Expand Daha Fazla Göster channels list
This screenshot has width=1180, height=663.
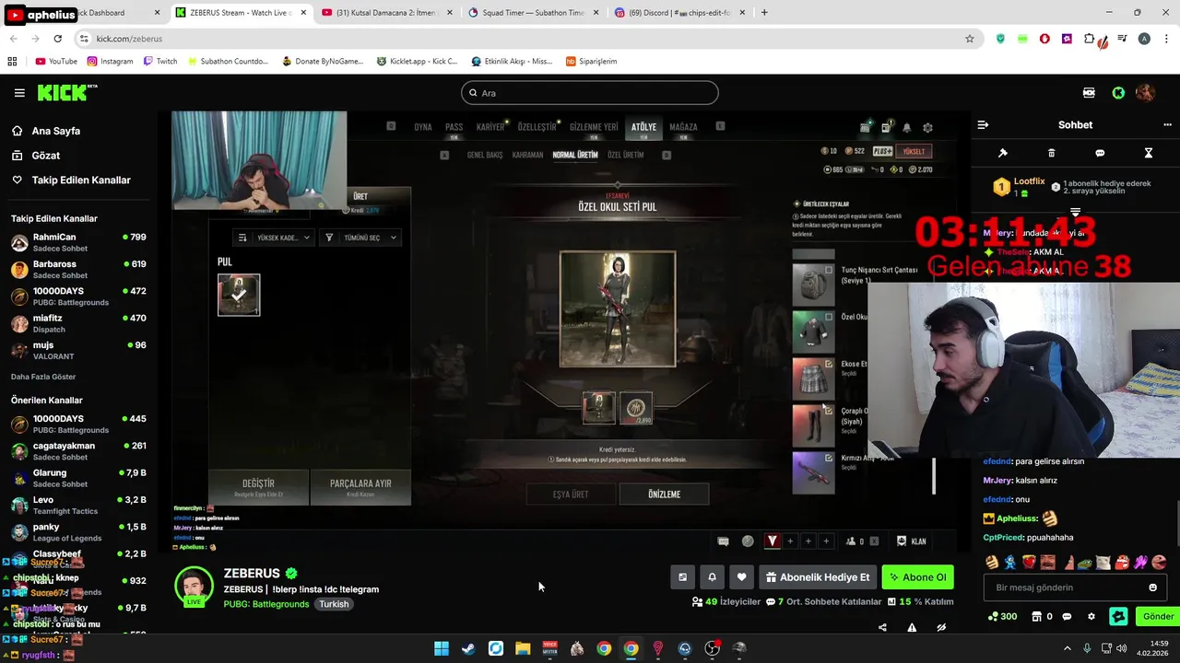coord(43,377)
